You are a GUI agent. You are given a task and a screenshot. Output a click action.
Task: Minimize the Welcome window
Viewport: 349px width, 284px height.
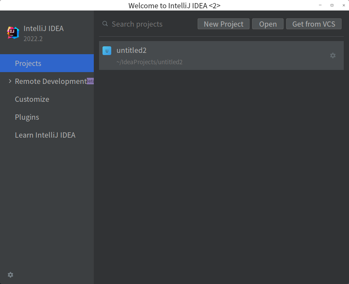coord(319,5)
